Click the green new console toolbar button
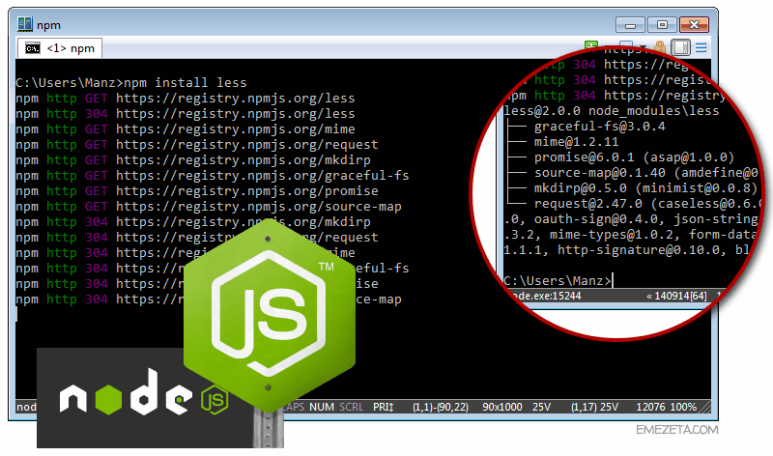Viewport: 773px width, 456px height. [591, 46]
